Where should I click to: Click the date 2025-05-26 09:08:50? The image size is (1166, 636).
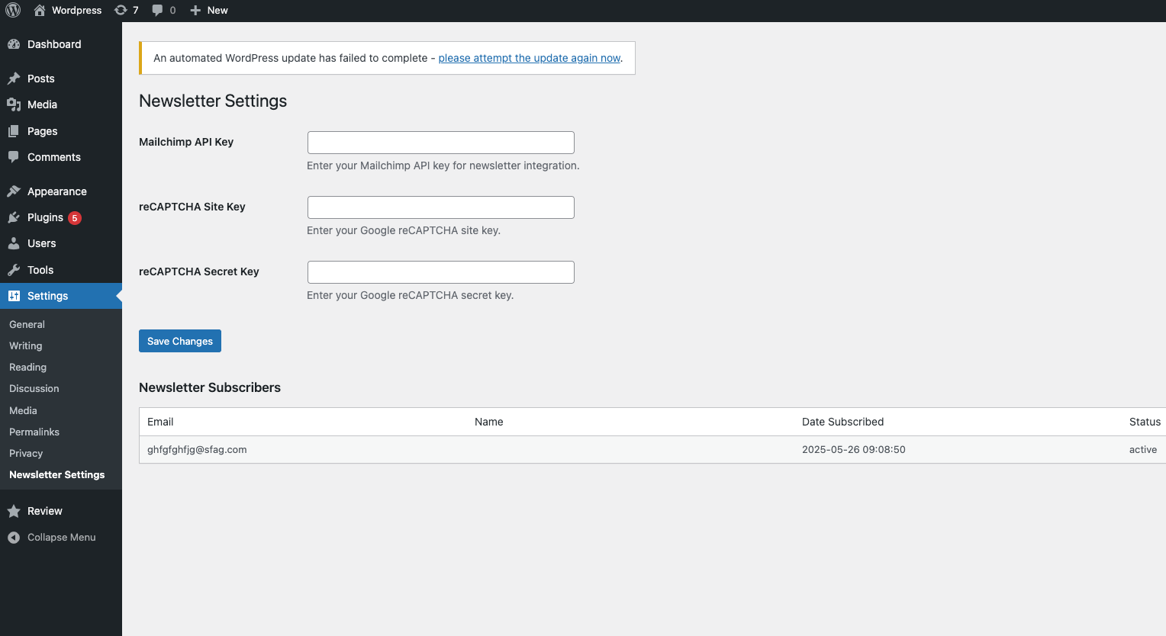(x=854, y=449)
